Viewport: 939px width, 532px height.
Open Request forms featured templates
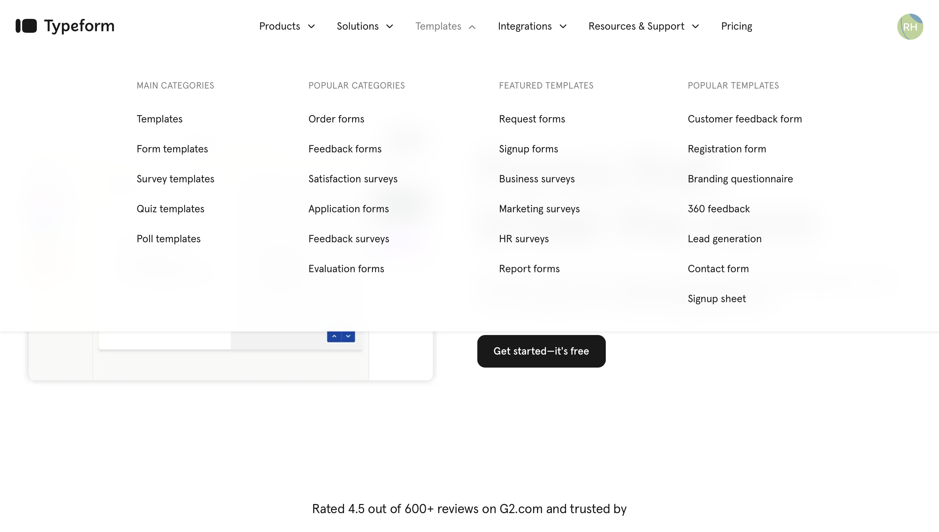tap(532, 119)
